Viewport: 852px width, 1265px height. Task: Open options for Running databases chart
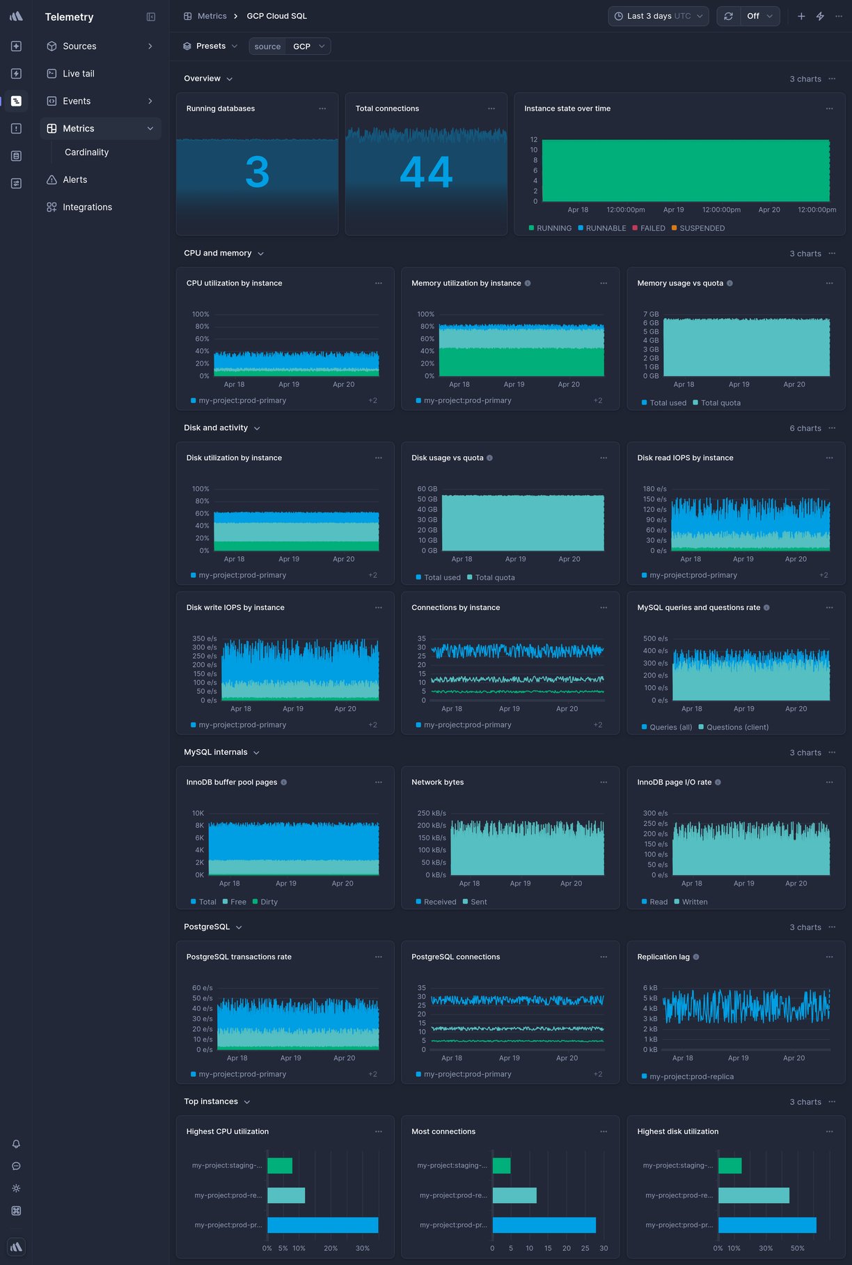tap(322, 109)
